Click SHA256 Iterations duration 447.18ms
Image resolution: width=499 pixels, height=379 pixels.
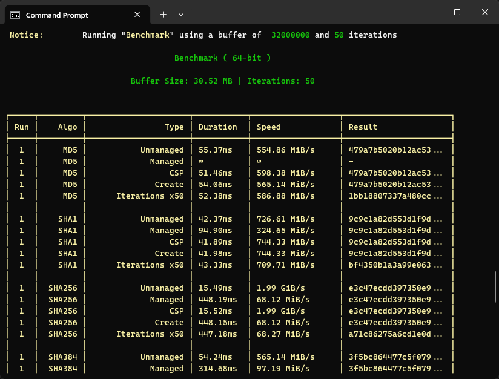pyautogui.click(x=217, y=334)
